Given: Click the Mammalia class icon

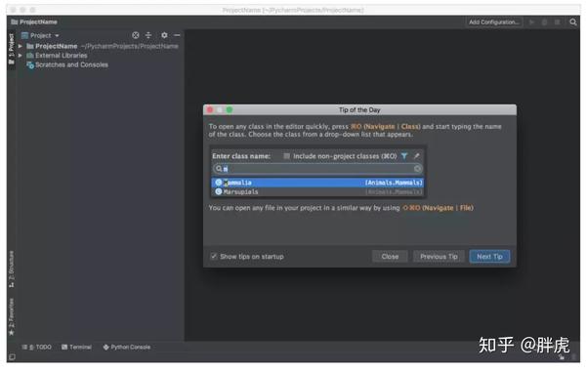Looking at the screenshot, I should point(219,183).
